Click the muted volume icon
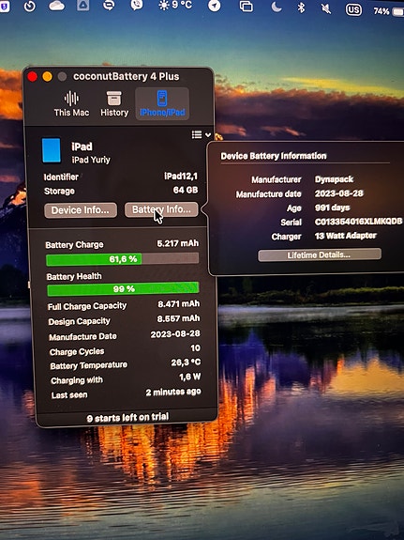Viewport: 404px width, 540px height. click(325, 8)
